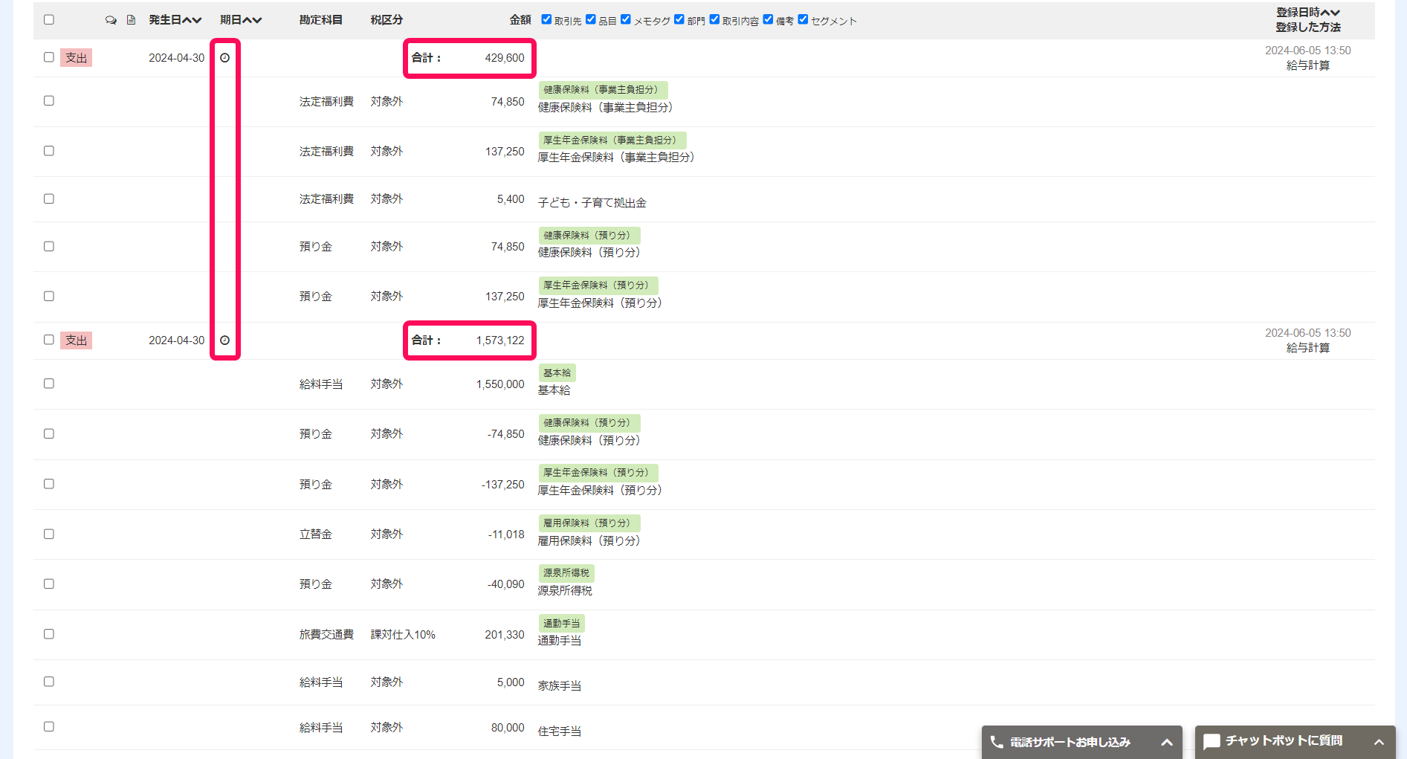Sort by 発生日 column
1407x759 pixels.
[x=175, y=20]
